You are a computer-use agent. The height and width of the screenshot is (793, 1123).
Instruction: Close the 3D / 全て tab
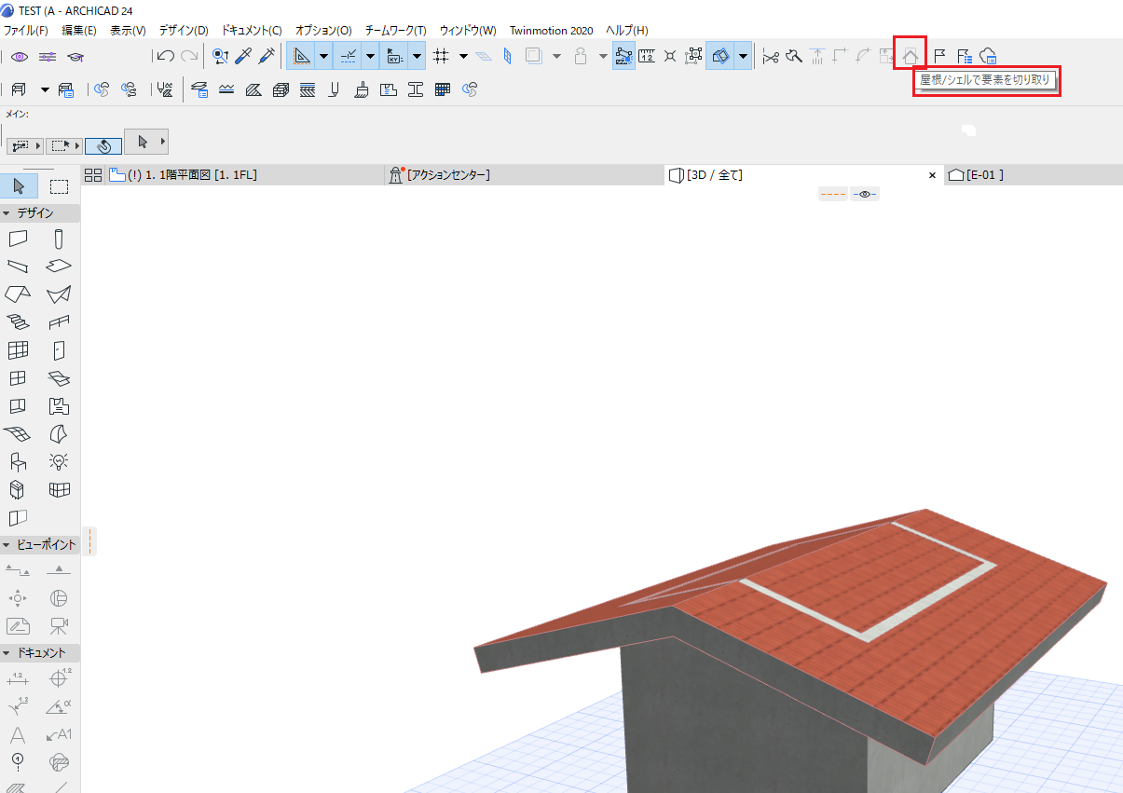[932, 175]
